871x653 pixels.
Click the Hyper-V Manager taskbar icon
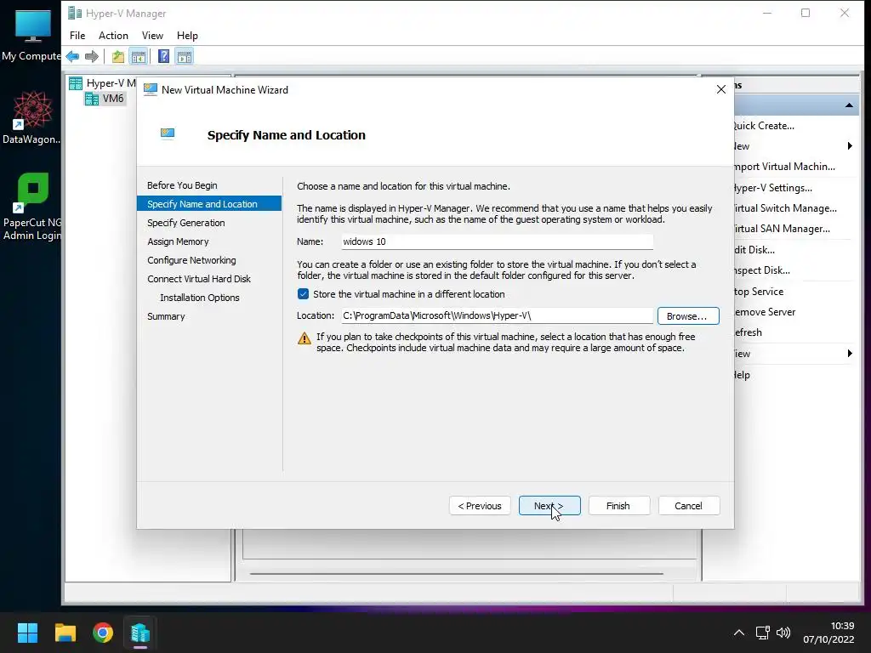click(140, 633)
